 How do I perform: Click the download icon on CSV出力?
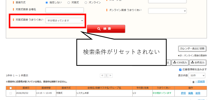[x=175, y=62]
